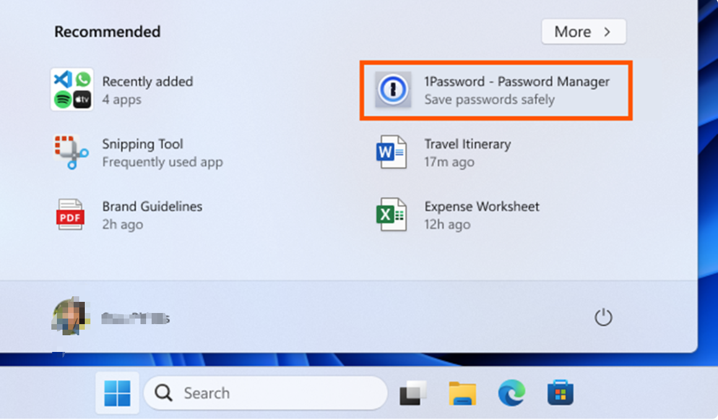Click the Windows Start button
Viewport: 718px width, 420px height.
(x=117, y=393)
